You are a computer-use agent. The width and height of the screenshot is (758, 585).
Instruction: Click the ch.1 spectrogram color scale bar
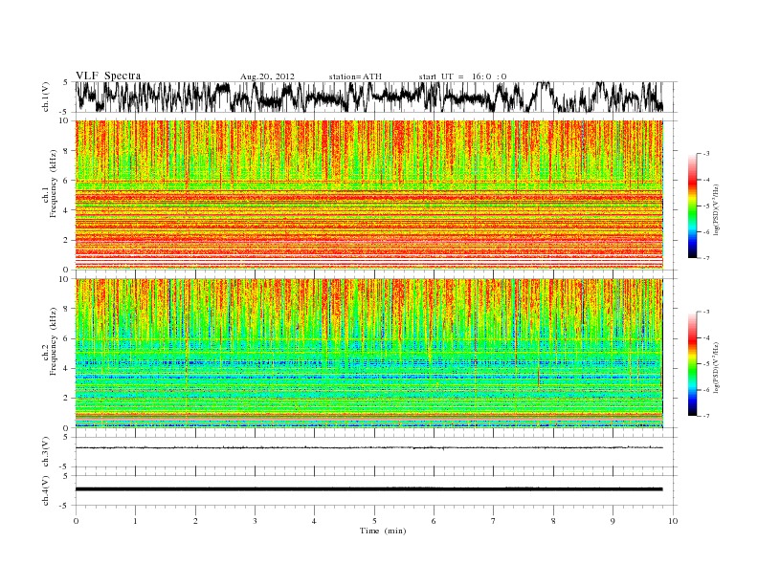692,206
